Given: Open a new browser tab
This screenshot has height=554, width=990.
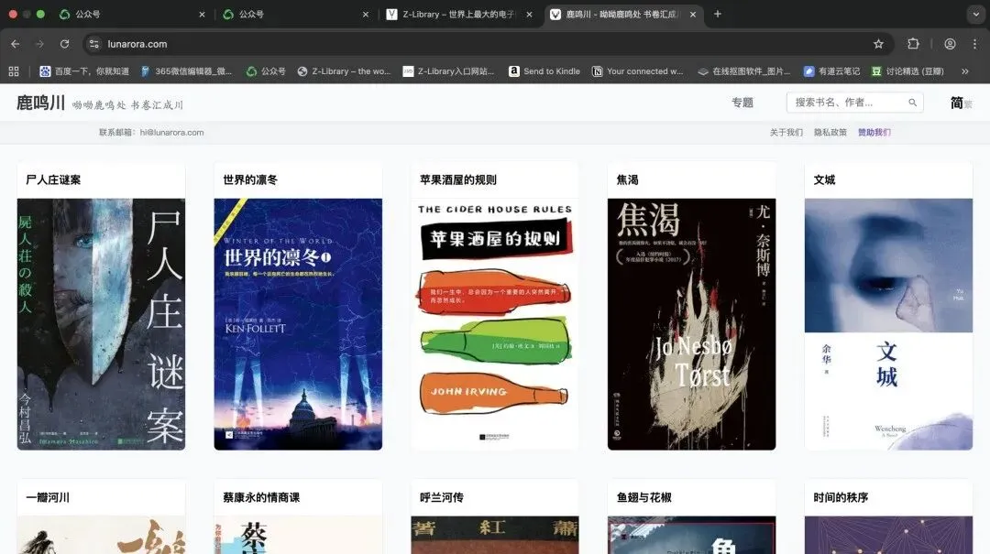Looking at the screenshot, I should (717, 14).
